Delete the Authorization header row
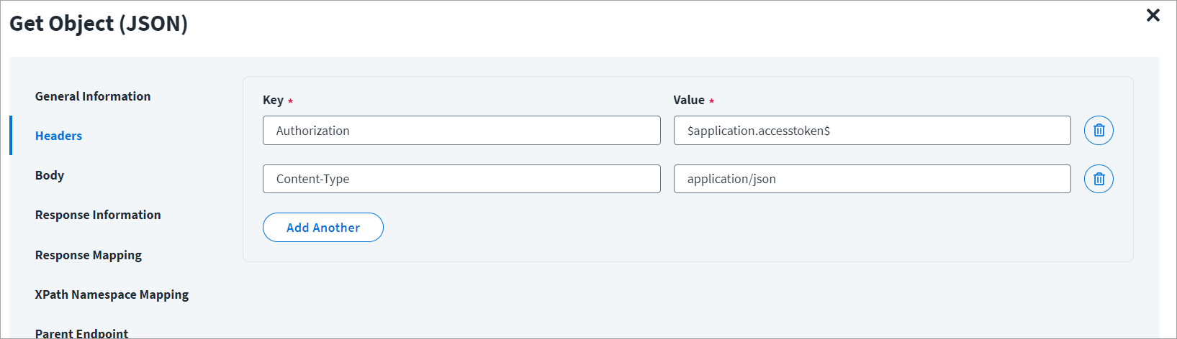The image size is (1177, 339). point(1099,131)
